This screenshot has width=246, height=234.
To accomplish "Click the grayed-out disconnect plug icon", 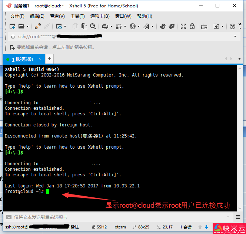I will coord(47,26).
